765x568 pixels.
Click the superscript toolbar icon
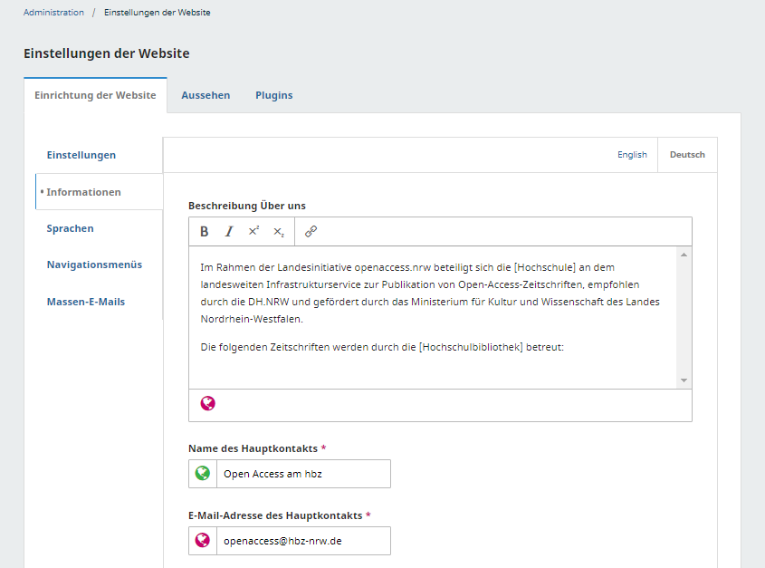click(x=253, y=231)
